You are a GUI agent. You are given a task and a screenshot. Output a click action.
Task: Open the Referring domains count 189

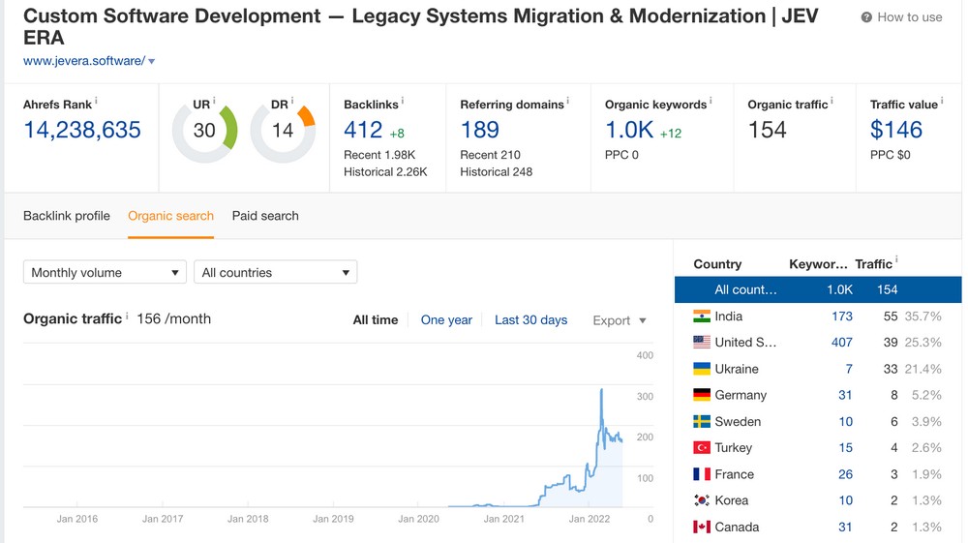(x=480, y=131)
